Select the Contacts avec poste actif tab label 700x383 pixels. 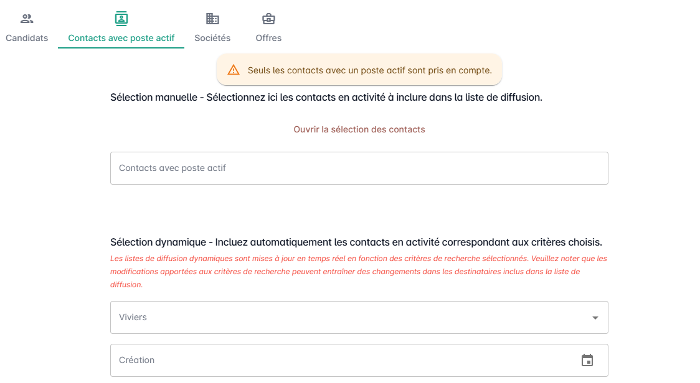[x=121, y=38]
